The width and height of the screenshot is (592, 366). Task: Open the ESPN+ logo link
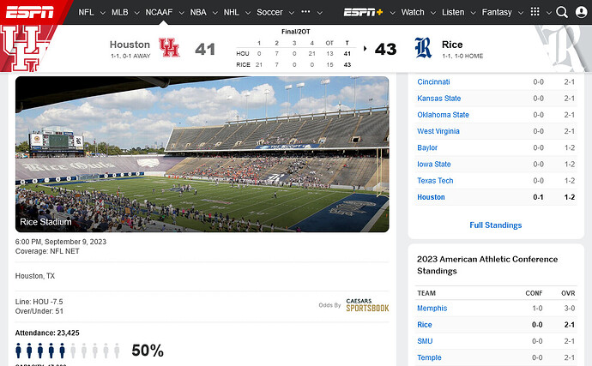(x=365, y=12)
